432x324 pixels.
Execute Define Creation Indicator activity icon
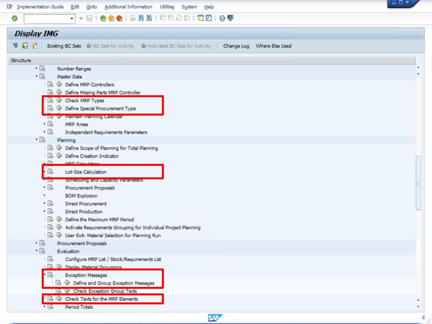point(59,156)
